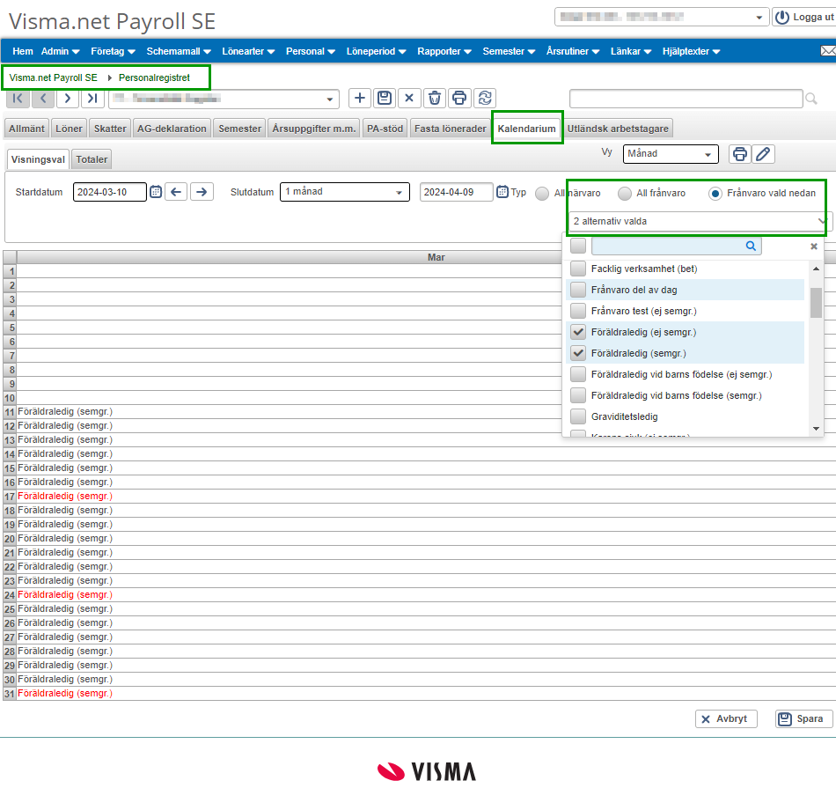Image resolution: width=836 pixels, height=788 pixels.
Task: Jump to last employee record
Action: click(92, 98)
